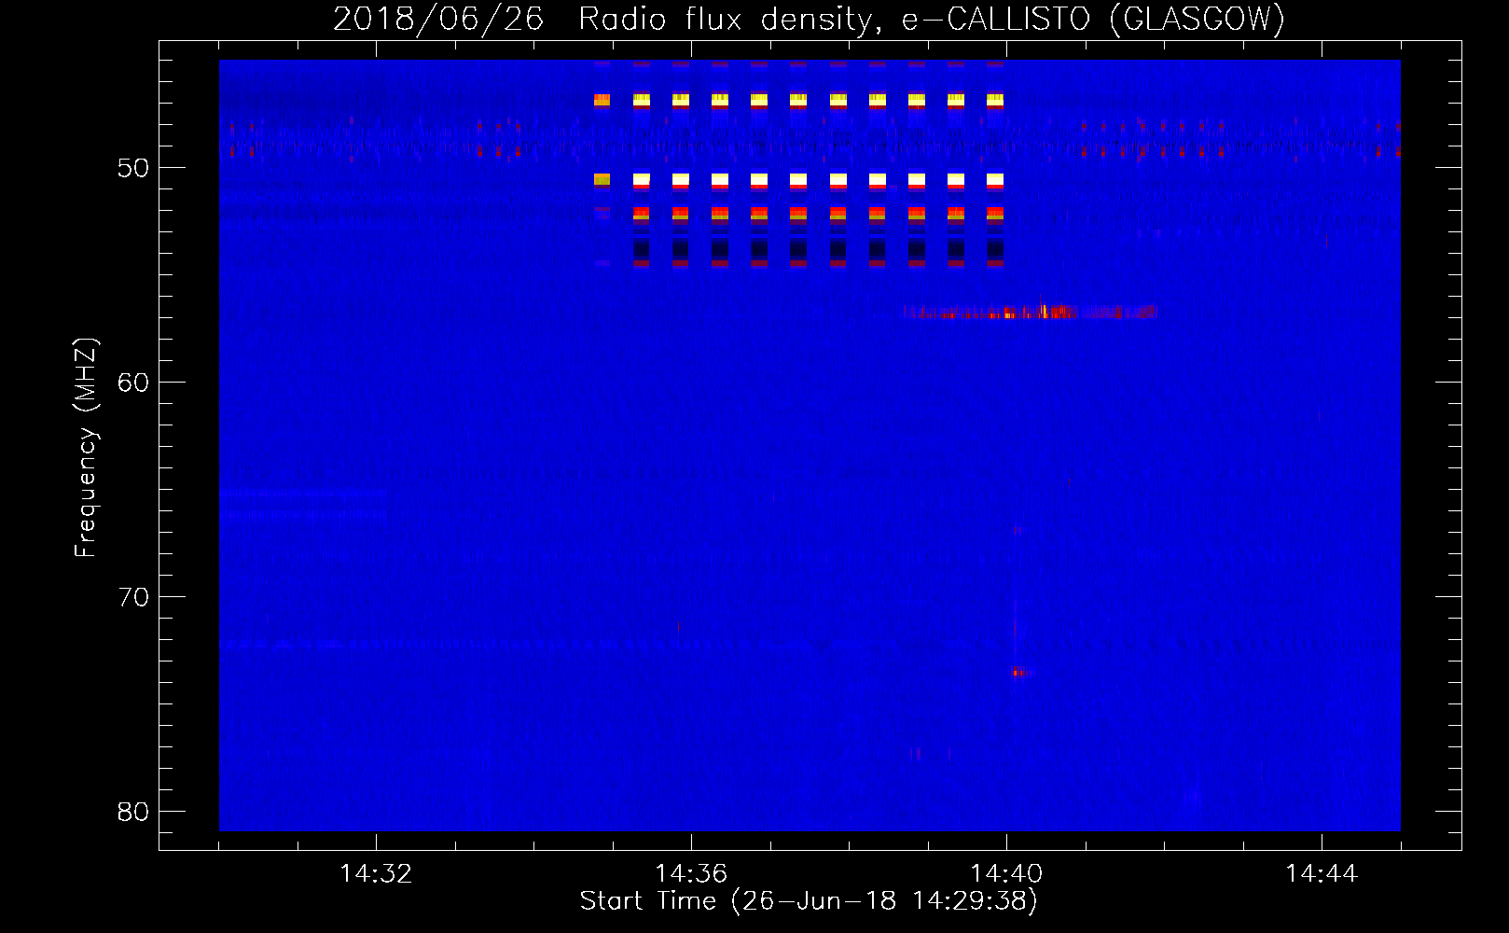Click the 'Frequency (MHZ)' axis label
This screenshot has width=1509, height=933.
point(86,448)
